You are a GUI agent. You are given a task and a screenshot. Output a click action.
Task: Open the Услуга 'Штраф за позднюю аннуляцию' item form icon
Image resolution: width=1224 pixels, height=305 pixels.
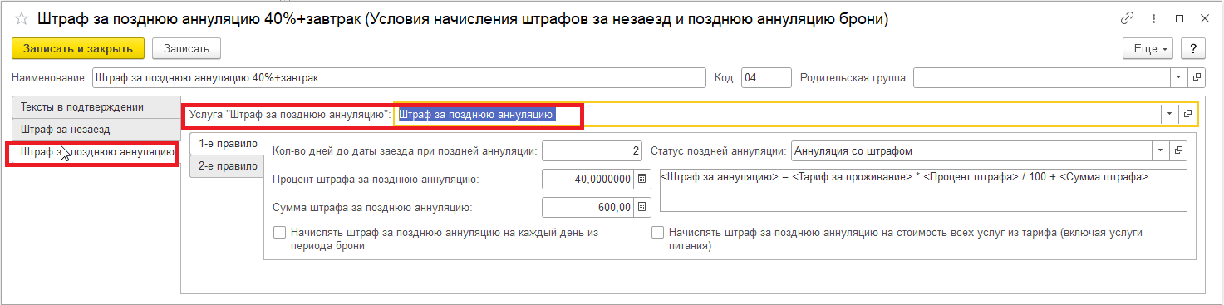(x=1187, y=114)
